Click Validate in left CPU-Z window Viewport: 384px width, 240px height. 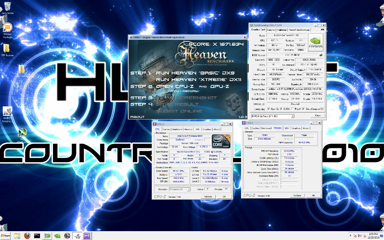208,196
